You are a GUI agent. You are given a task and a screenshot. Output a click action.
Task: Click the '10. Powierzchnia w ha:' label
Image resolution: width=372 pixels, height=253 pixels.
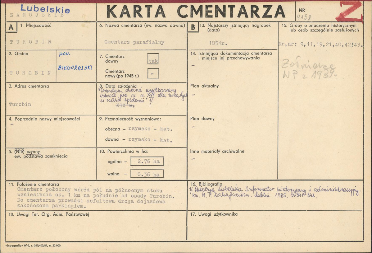[124, 151]
